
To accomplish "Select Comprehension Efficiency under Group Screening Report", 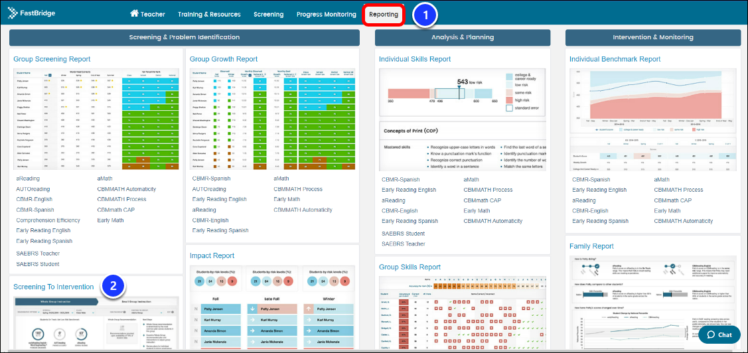I will pos(48,220).
